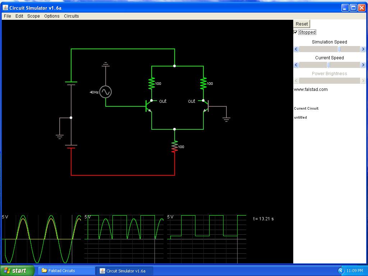Click the ground symbol left of batteries
368x276 pixels.
tap(60, 136)
